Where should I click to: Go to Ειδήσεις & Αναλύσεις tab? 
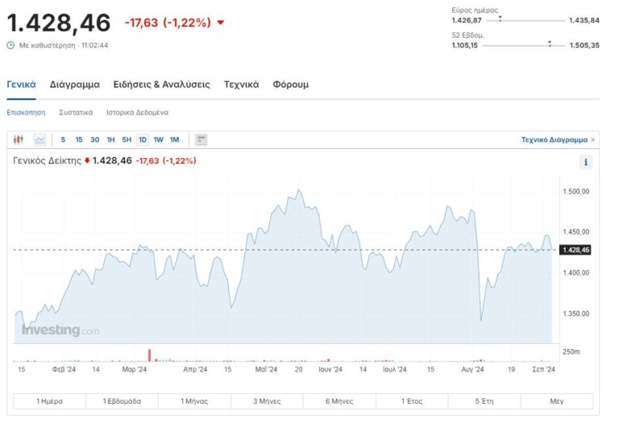(x=161, y=84)
